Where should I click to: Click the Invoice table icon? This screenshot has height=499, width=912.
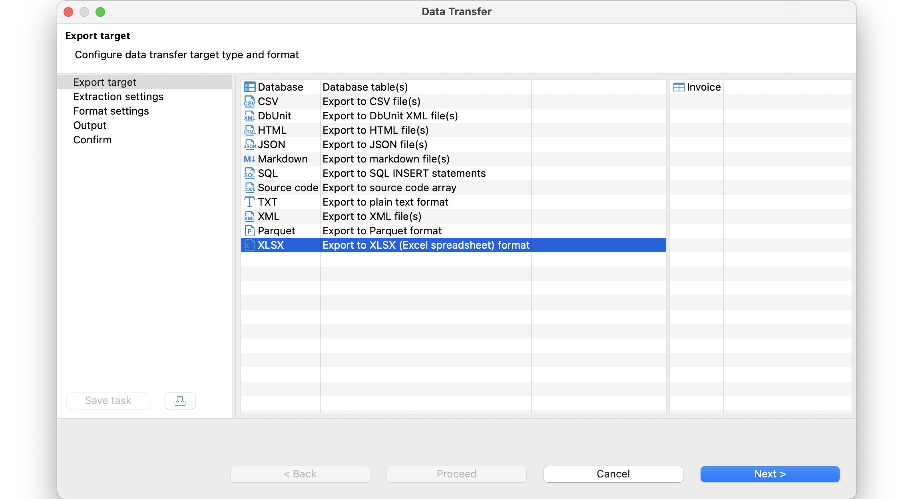point(679,87)
